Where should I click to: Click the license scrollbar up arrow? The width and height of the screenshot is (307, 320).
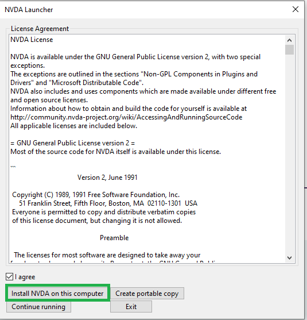289,40
